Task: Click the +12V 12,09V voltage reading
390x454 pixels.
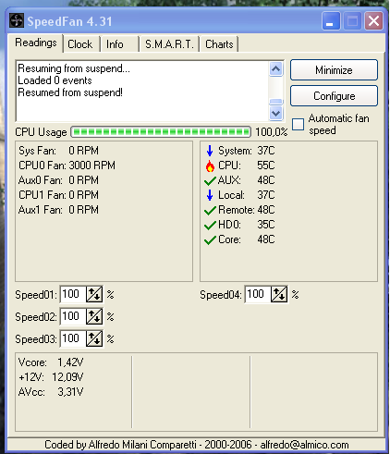Action: pos(51,377)
